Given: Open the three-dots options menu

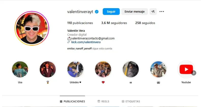Looking at the screenshot, I should 162,11.
